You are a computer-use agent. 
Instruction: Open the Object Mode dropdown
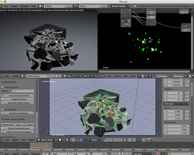click(x=47, y=140)
